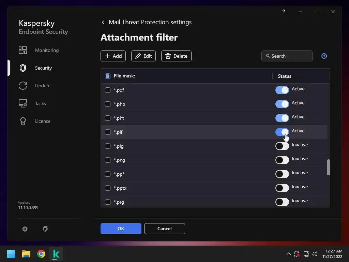Confirm with the OK button
The image size is (349, 262).
click(x=121, y=229)
